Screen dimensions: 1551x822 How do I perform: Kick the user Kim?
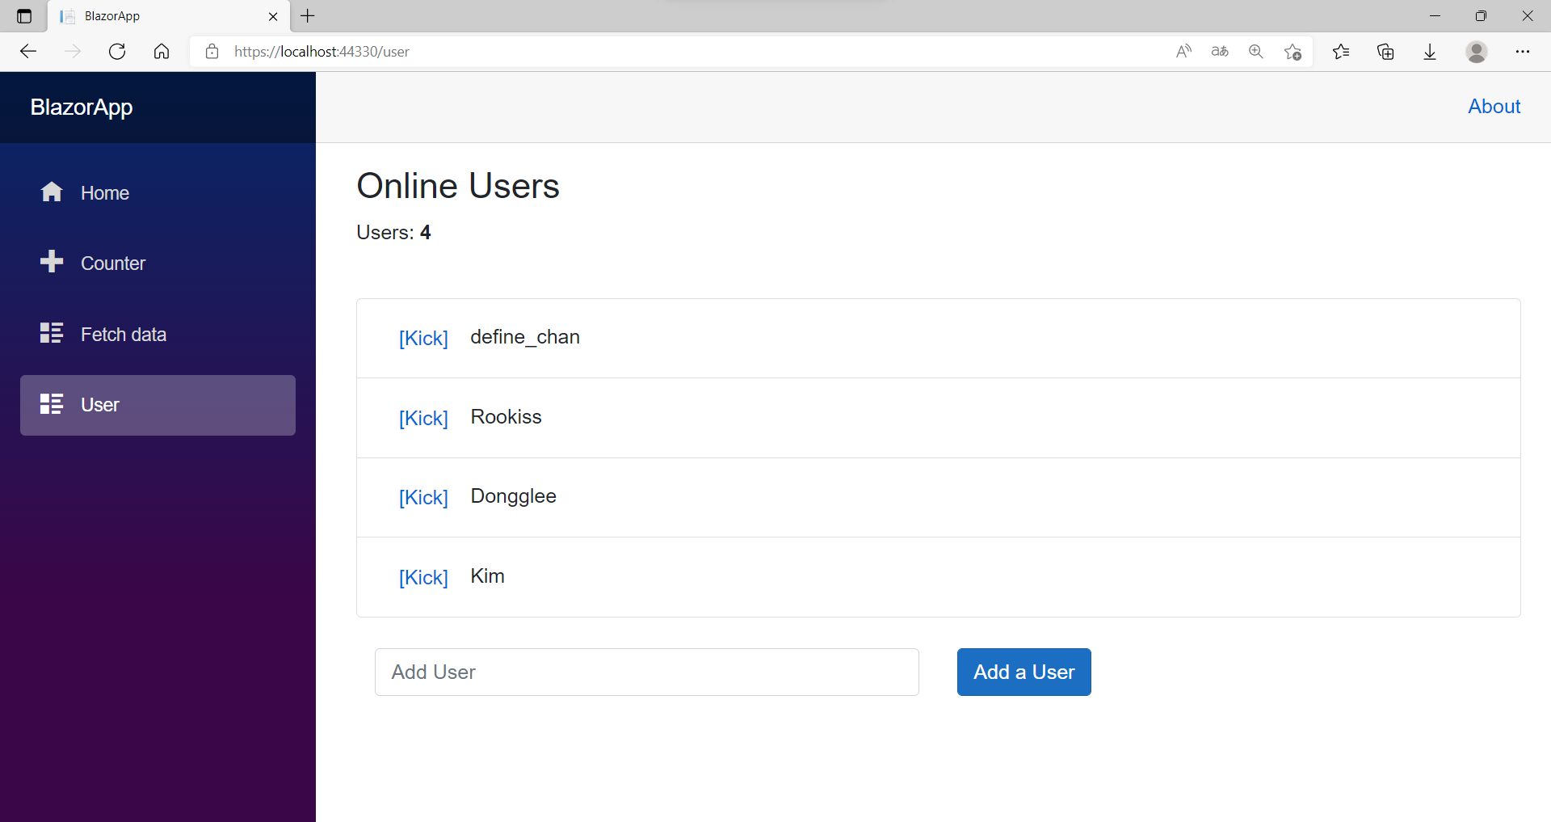423,577
